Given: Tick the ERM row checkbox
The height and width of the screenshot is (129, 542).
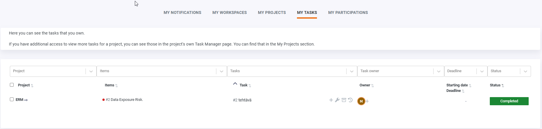Looking at the screenshot, I should pyautogui.click(x=12, y=99).
